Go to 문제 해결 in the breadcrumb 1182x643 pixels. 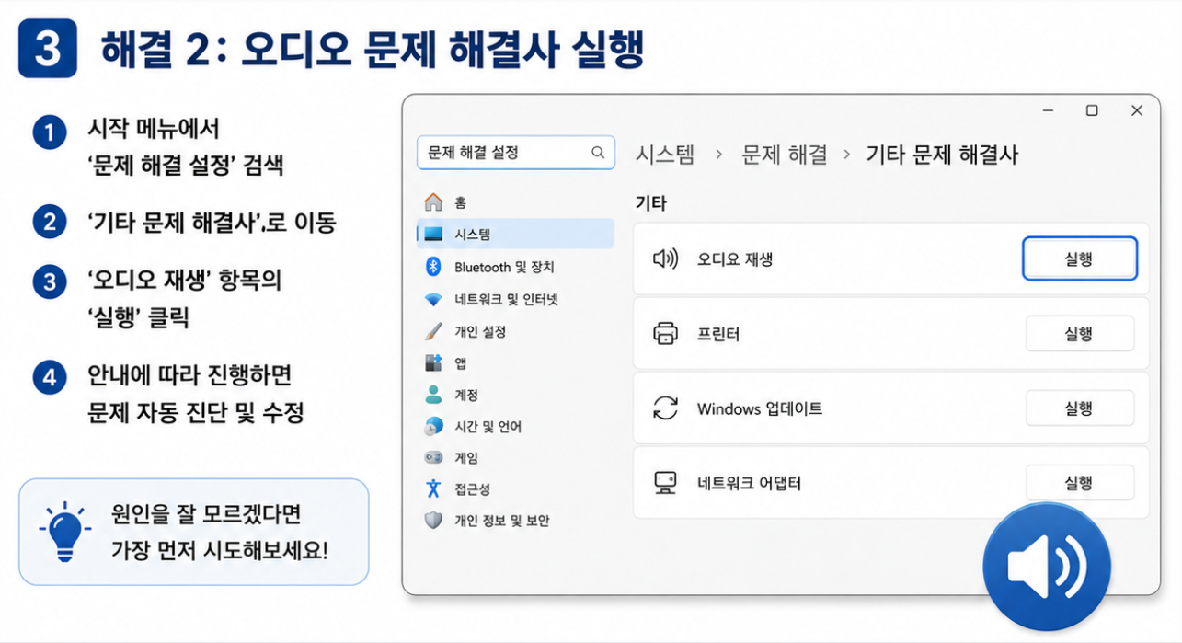(785, 155)
